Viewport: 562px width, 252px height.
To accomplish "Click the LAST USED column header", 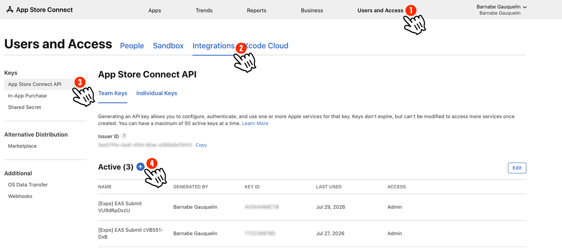I will 329,187.
